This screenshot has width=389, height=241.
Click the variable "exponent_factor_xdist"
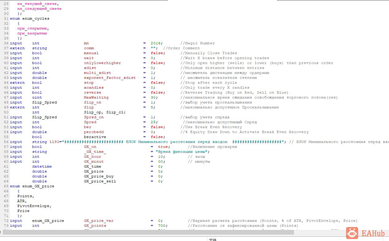point(110,78)
